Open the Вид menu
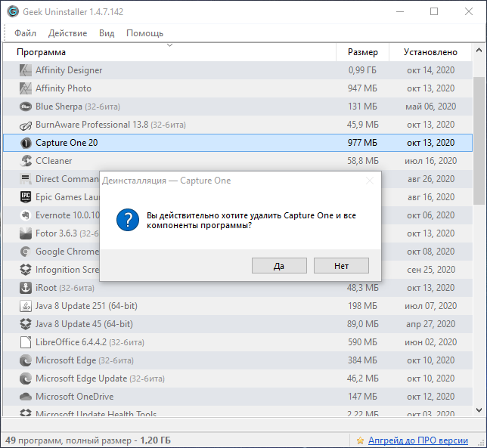The width and height of the screenshot is (487, 448). click(107, 33)
